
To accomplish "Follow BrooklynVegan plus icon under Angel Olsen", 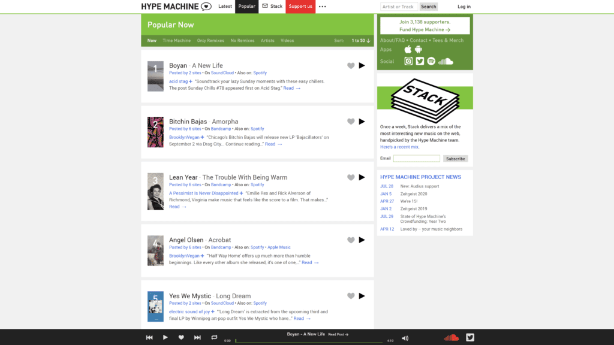I will click(x=203, y=256).
